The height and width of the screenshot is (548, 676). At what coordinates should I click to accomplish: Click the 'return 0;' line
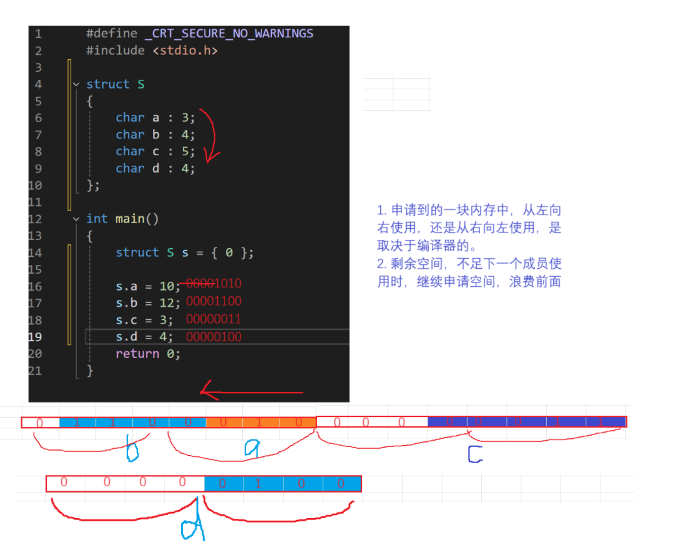pos(148,354)
